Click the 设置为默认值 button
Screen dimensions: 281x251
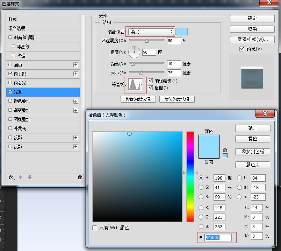click(138, 99)
